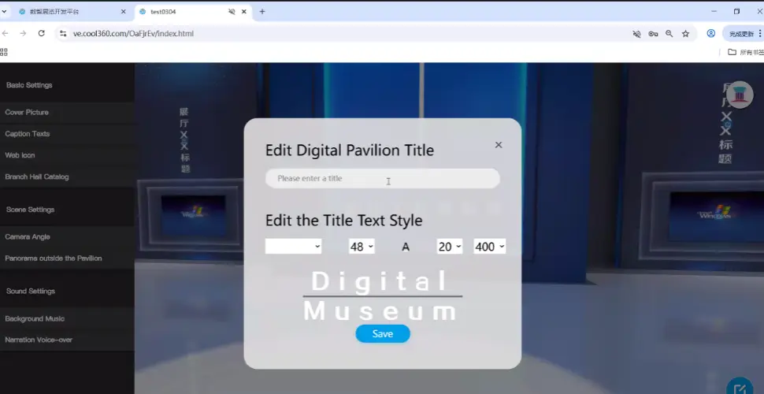Click the font color A icon

pos(406,247)
